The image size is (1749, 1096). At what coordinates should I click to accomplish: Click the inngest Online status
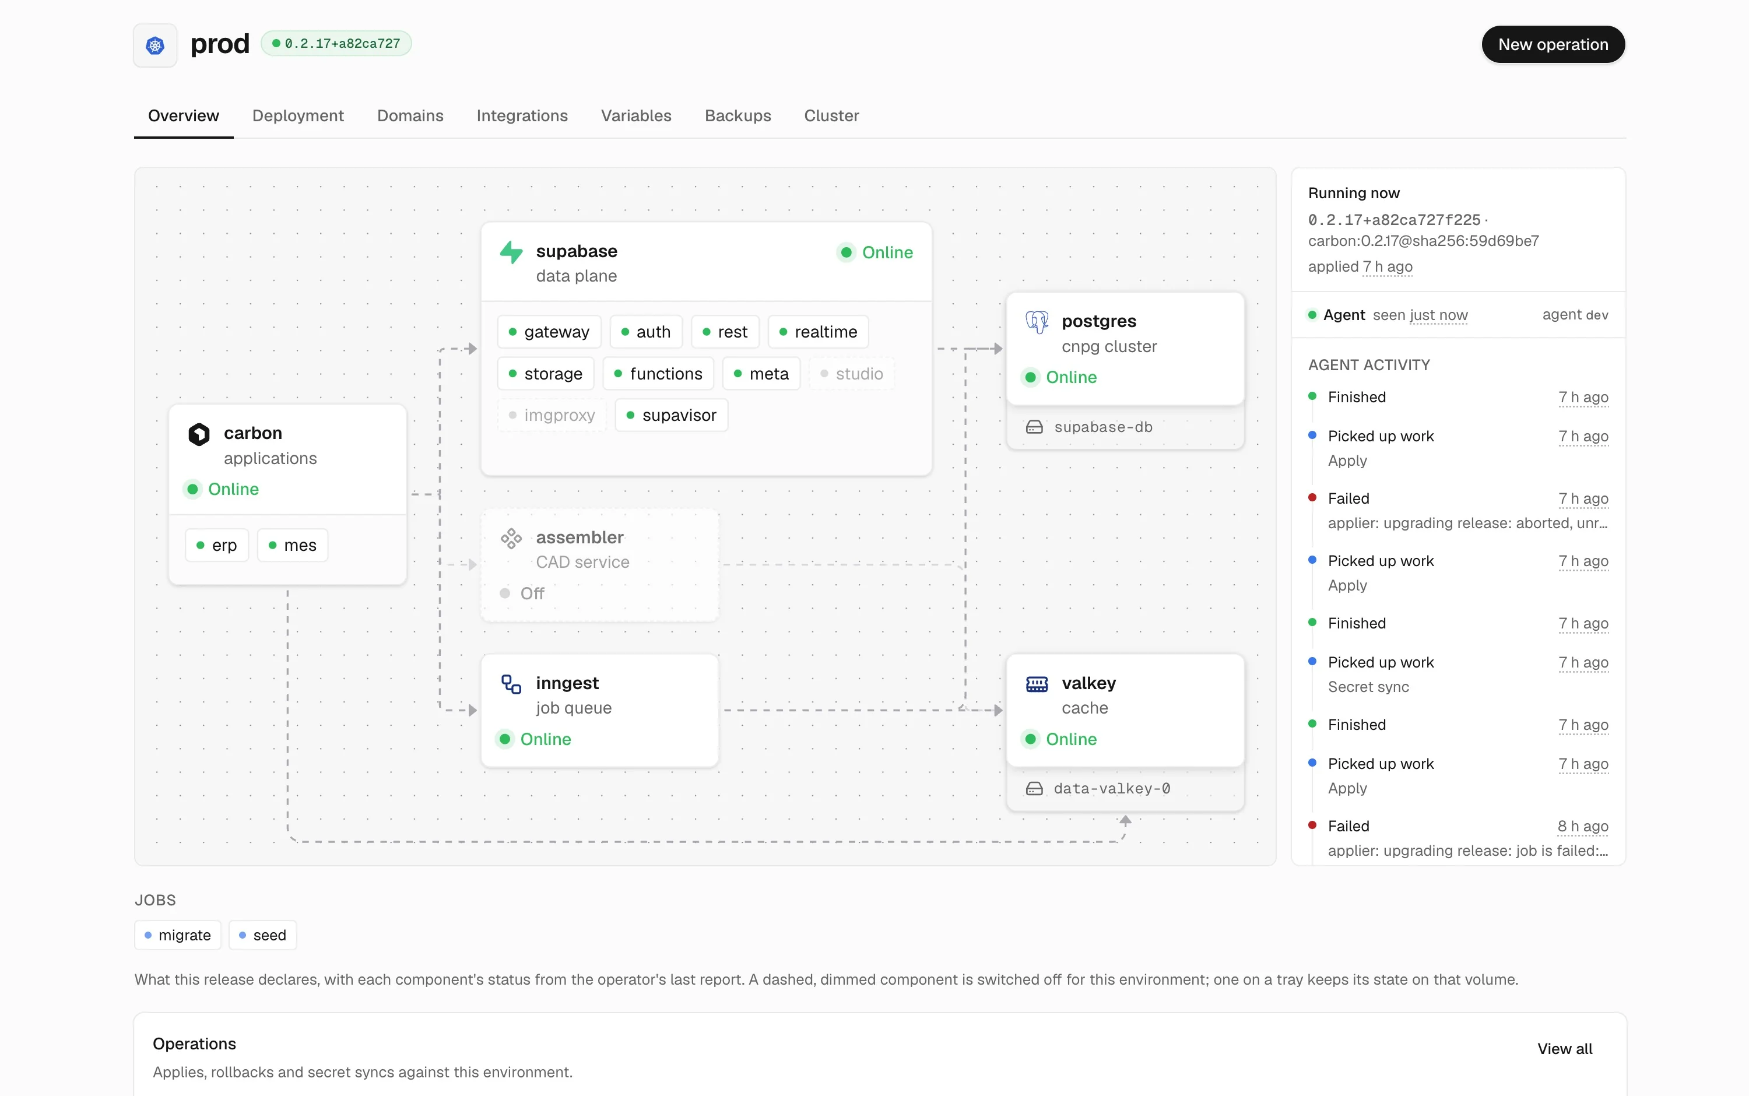point(533,739)
